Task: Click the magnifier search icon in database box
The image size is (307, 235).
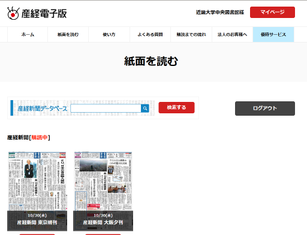Action: point(145,109)
